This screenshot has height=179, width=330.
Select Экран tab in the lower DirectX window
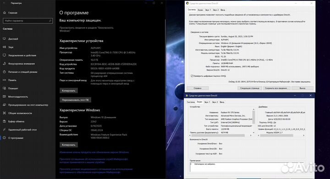pos(199,102)
